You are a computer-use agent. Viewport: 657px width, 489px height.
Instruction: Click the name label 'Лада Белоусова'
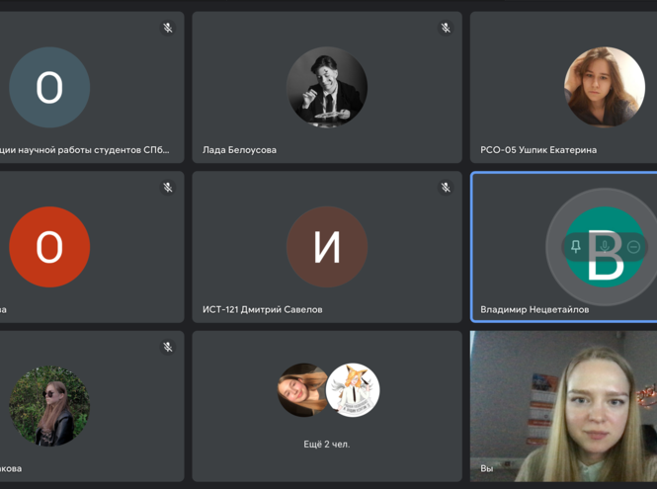coord(239,150)
